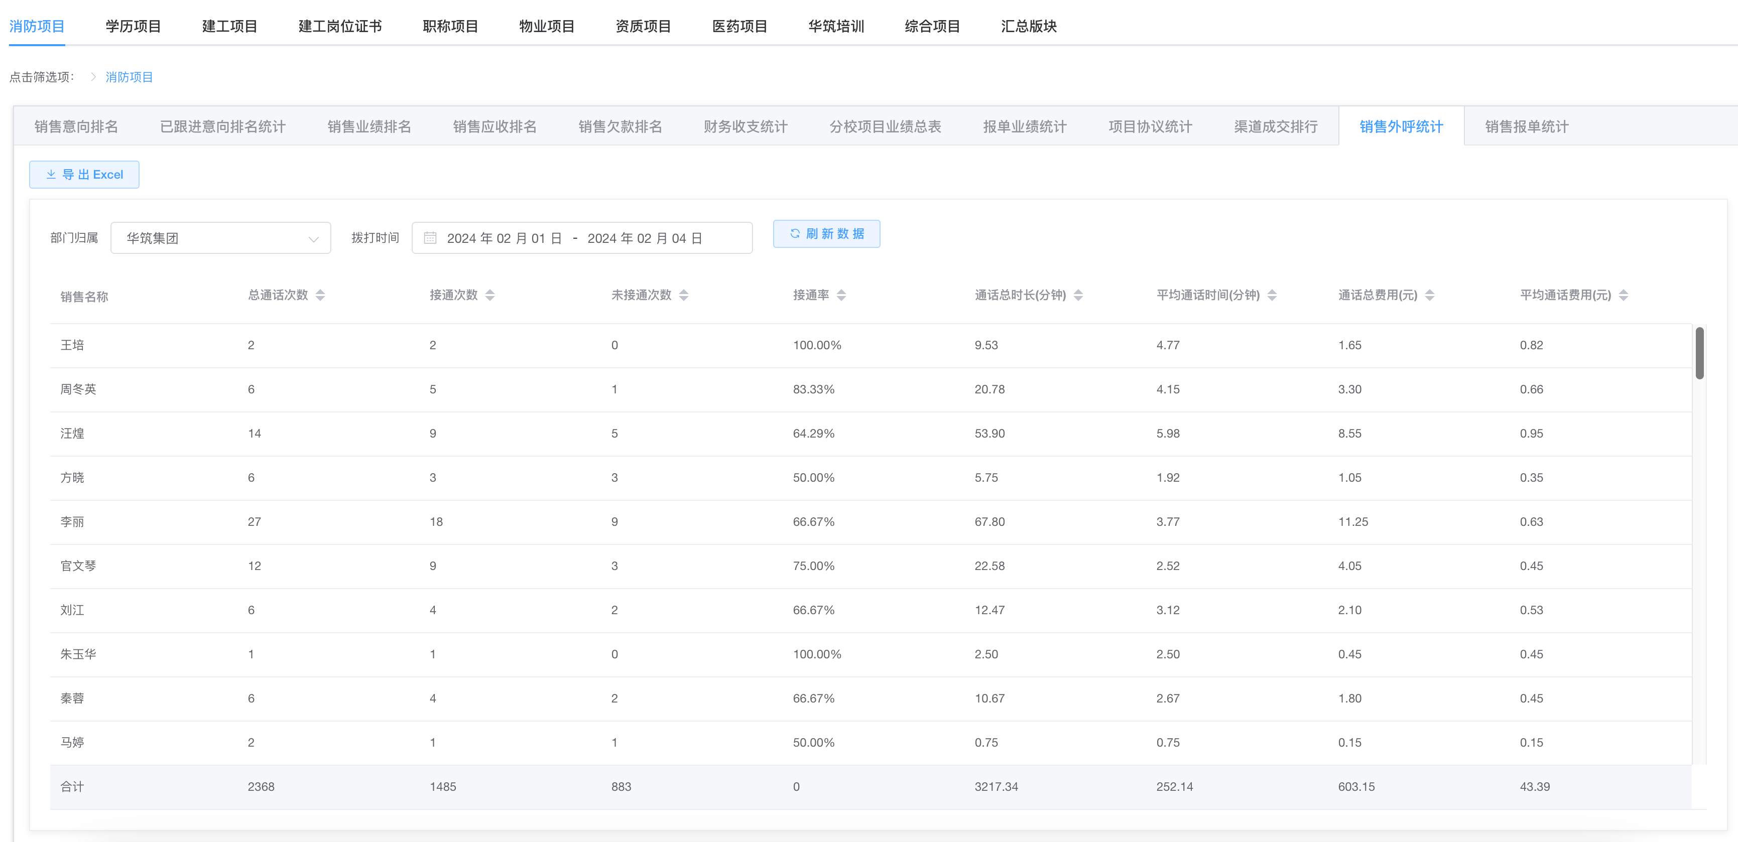Click the calendar icon in date field

click(x=430, y=238)
